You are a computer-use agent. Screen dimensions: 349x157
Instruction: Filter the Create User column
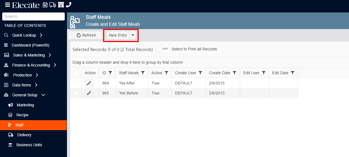tap(200, 73)
